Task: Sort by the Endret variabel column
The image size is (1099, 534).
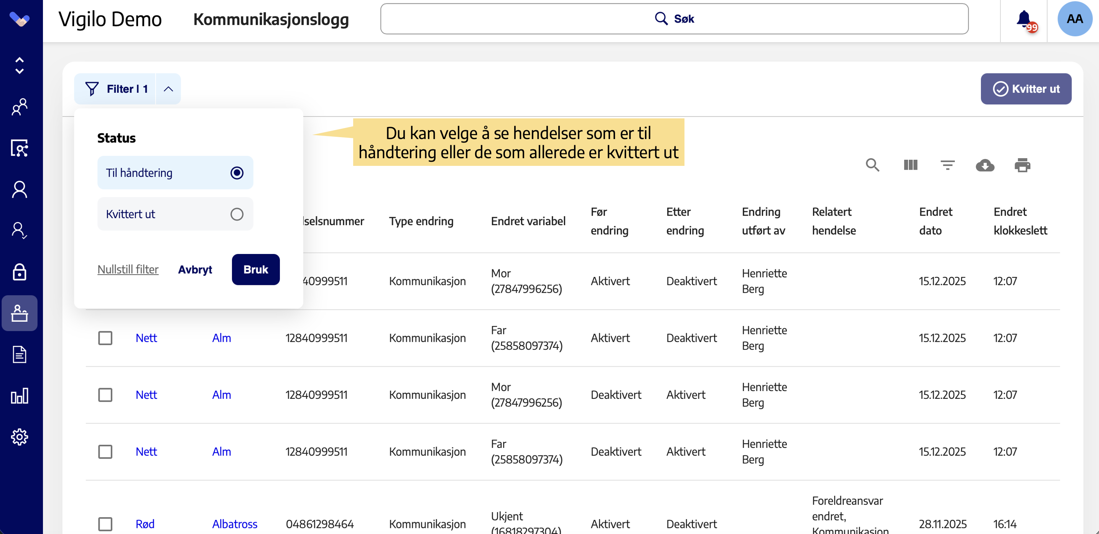Action: point(528,221)
